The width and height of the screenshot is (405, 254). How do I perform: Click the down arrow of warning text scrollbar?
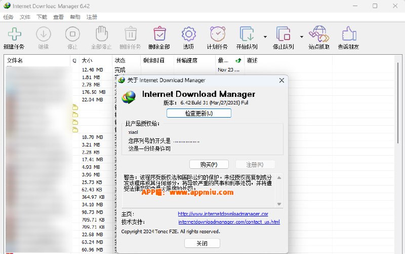279,204
